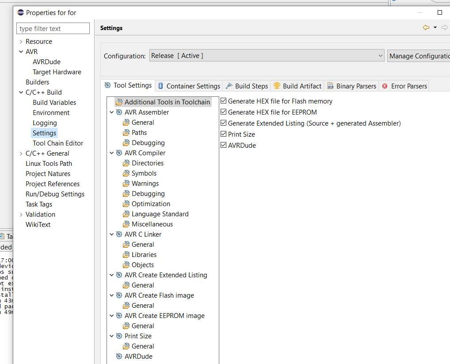Maximize the Properties dialog window
The image size is (450, 364).
click(440, 12)
